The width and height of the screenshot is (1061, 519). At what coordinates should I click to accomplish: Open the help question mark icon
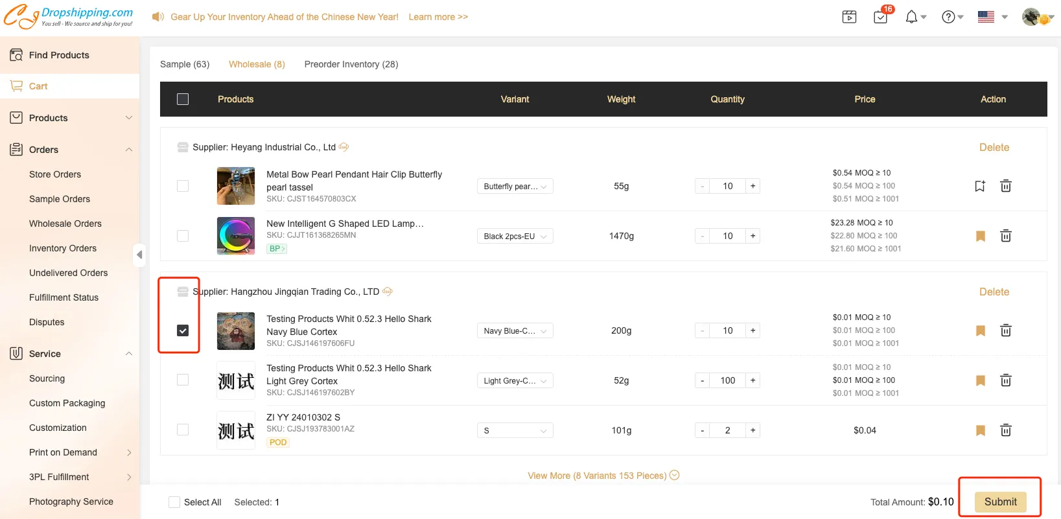(x=948, y=17)
